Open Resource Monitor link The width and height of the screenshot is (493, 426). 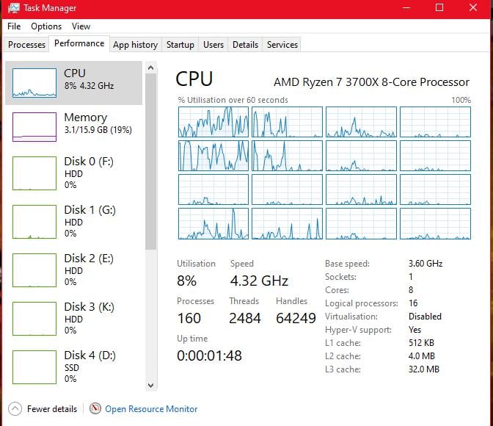point(151,409)
